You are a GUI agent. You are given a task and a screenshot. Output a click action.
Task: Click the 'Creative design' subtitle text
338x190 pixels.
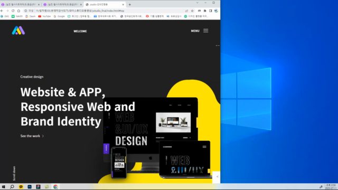point(32,77)
